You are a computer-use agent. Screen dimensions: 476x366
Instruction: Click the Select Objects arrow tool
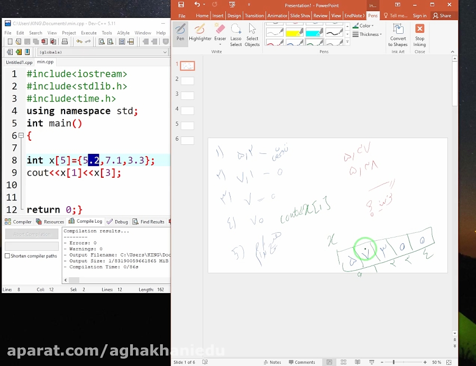(252, 34)
